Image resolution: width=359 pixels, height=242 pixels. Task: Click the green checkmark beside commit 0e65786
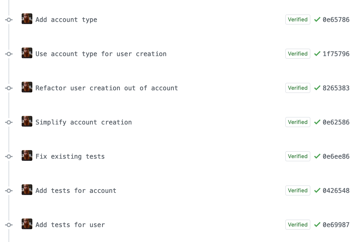(317, 19)
